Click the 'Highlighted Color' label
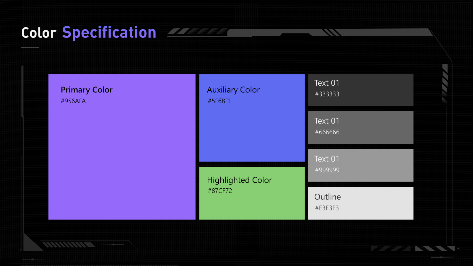The image size is (473, 266). coord(239,180)
